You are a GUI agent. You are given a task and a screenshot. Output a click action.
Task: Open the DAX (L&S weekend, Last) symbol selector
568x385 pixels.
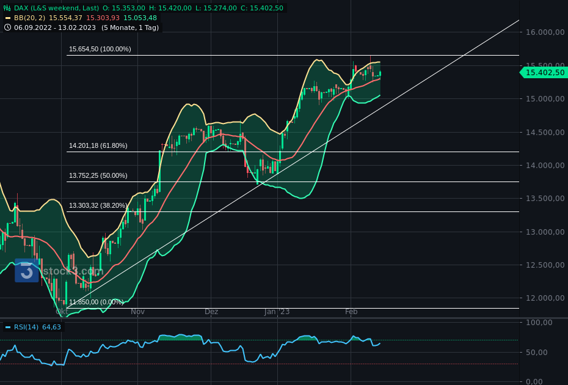coord(55,9)
